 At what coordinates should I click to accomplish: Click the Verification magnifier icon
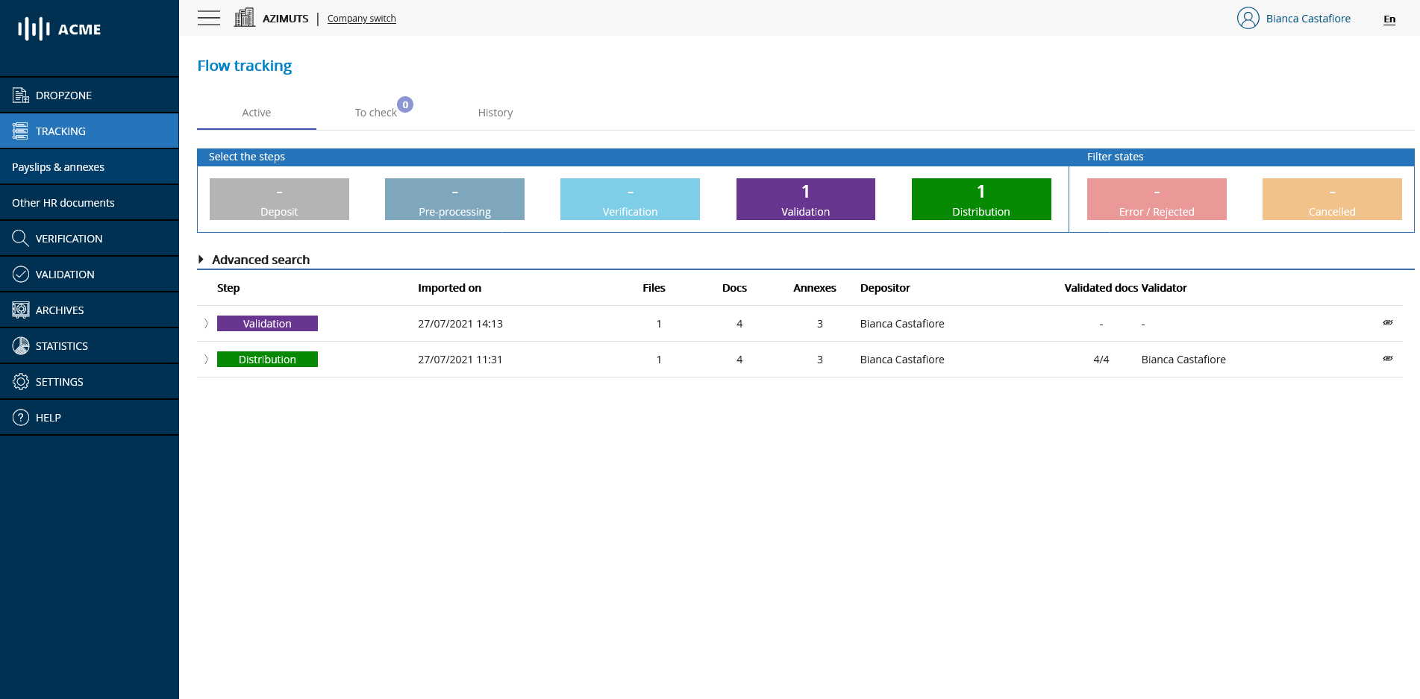point(20,238)
